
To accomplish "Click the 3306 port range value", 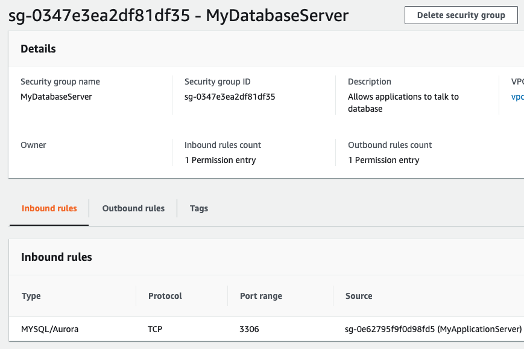I will click(249, 329).
